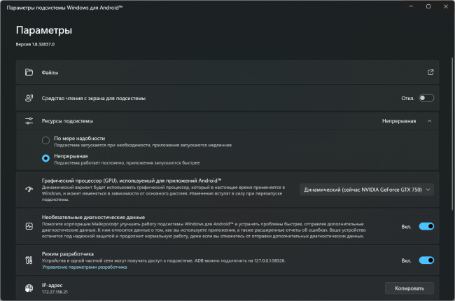
Task: Turn off the optional diagnostic data toggle
Action: coord(426,226)
